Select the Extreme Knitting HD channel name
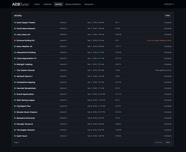Screen dimensions: 186x152 (26, 41)
